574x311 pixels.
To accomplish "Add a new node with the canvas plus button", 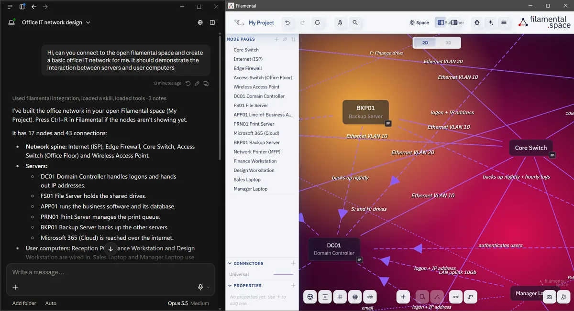I will coord(403,297).
